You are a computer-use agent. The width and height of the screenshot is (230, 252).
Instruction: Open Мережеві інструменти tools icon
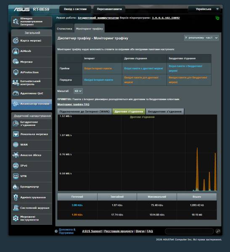[x=16, y=218]
